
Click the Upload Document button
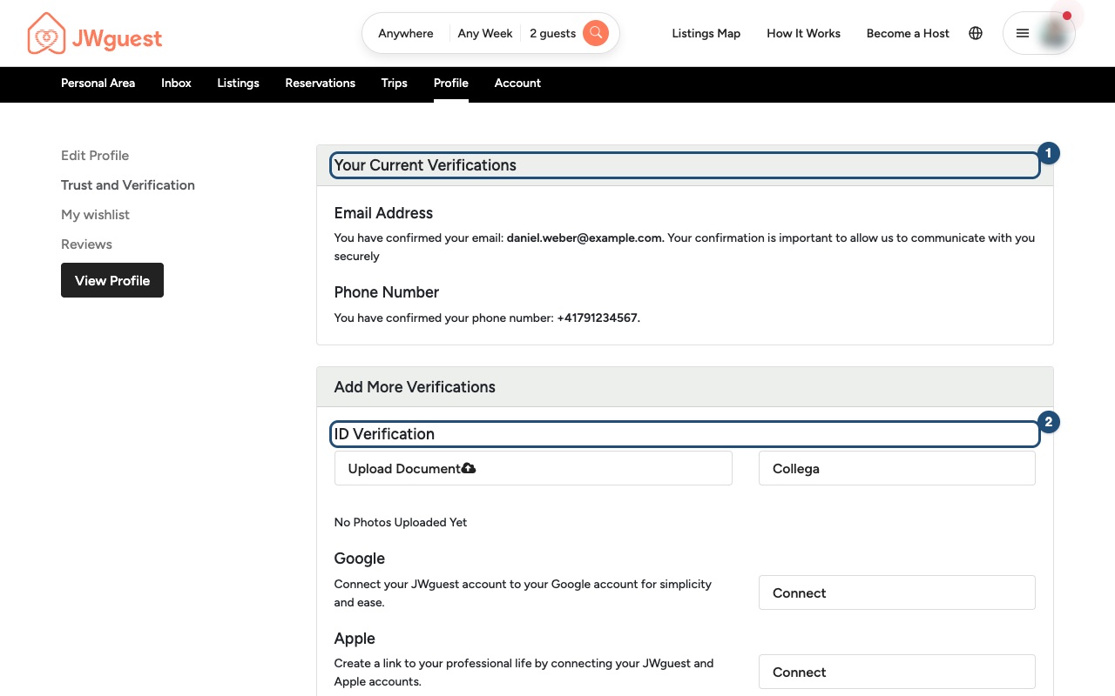533,468
